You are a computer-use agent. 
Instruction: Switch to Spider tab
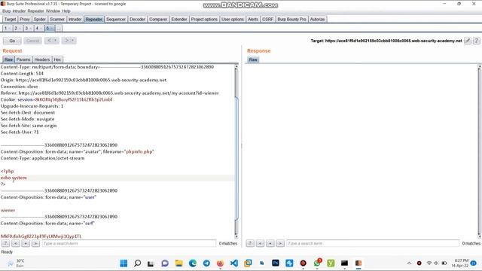pyautogui.click(x=40, y=19)
